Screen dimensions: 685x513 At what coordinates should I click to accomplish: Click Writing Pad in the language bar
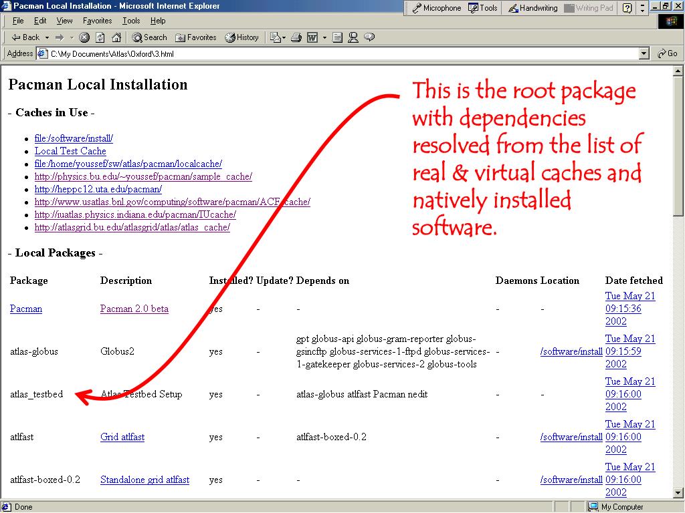point(589,8)
